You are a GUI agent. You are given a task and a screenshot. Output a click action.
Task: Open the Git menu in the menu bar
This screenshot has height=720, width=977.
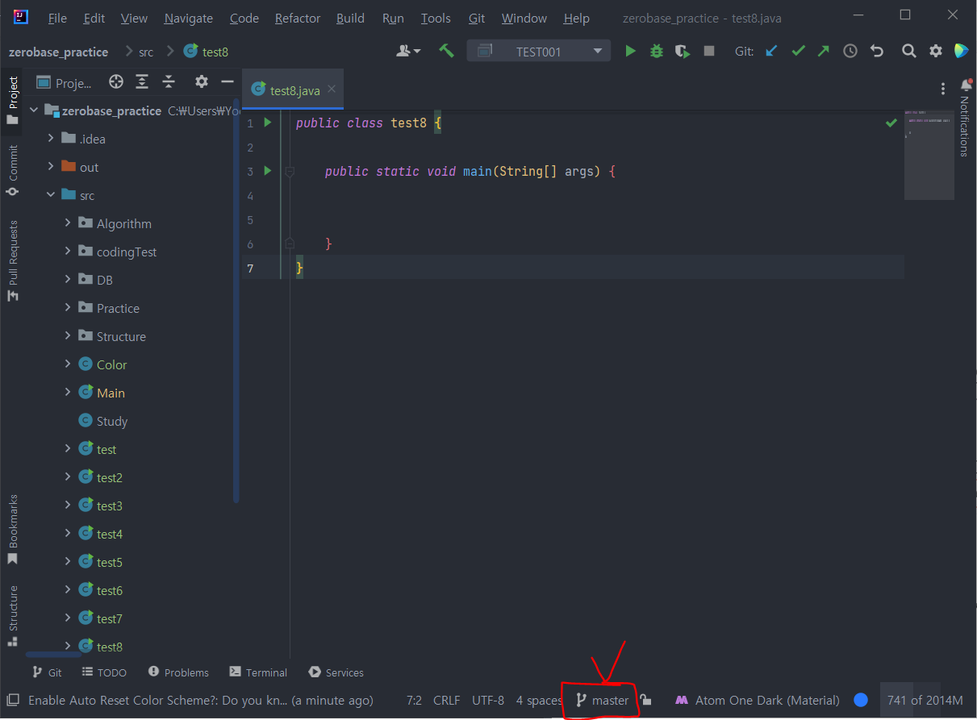pos(476,18)
